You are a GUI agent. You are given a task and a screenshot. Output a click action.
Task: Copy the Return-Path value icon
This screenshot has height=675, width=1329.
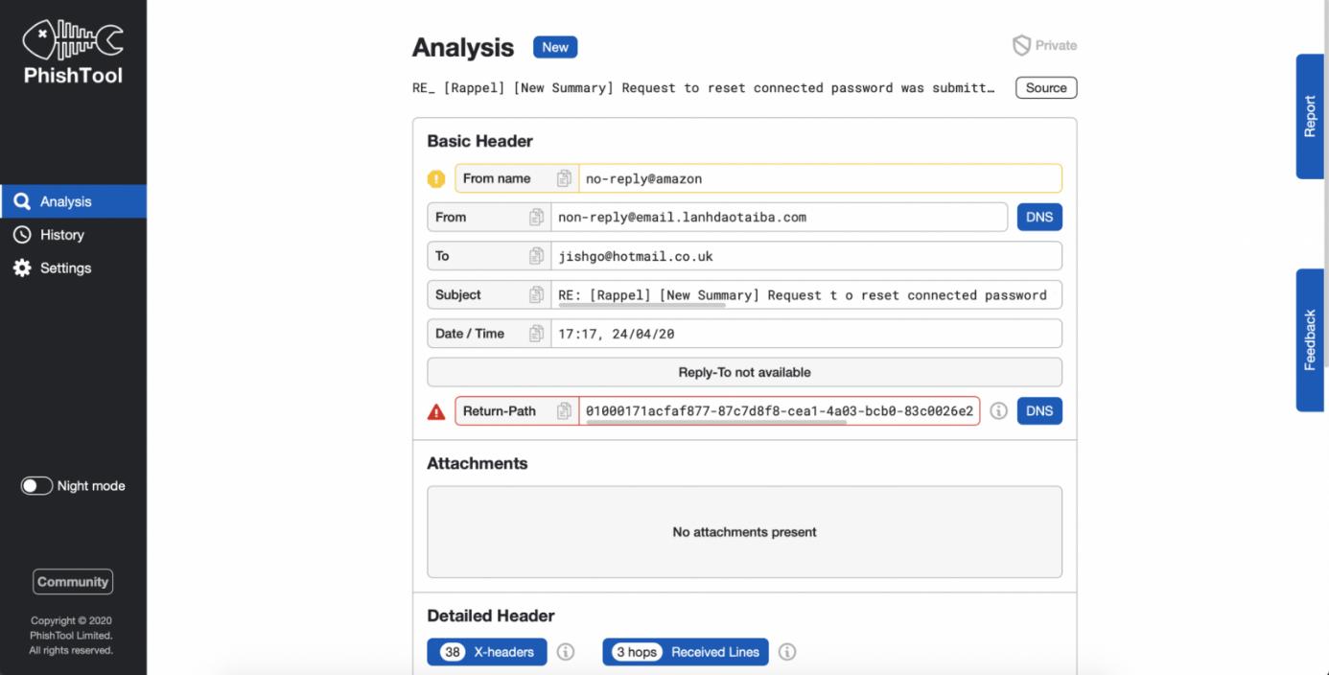(x=565, y=411)
